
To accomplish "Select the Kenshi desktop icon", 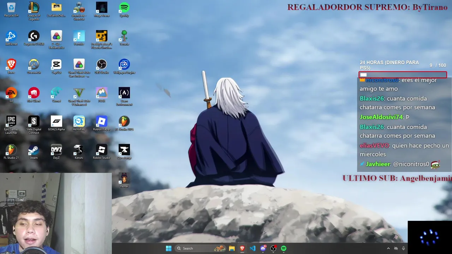I will [79, 152].
